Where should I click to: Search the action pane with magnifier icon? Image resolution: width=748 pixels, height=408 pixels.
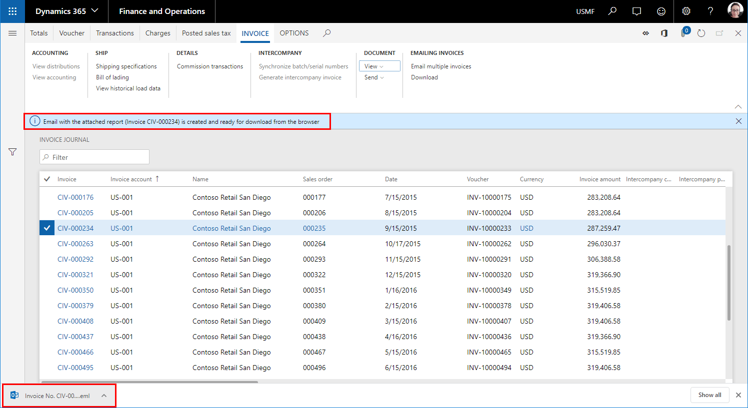pyautogui.click(x=327, y=33)
